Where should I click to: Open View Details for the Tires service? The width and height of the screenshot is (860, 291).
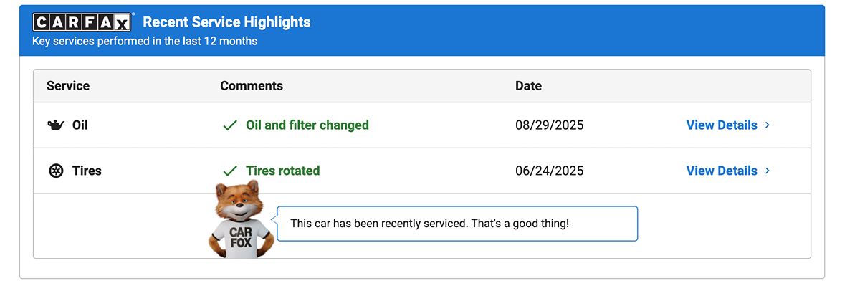pos(721,171)
